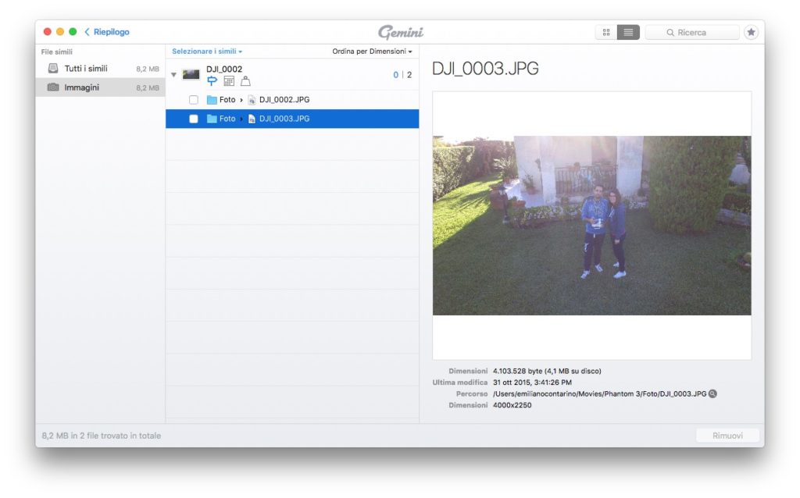Click Foto folder icon in DJI_0003.JPG row
Image resolution: width=800 pixels, height=498 pixels.
pyautogui.click(x=212, y=119)
